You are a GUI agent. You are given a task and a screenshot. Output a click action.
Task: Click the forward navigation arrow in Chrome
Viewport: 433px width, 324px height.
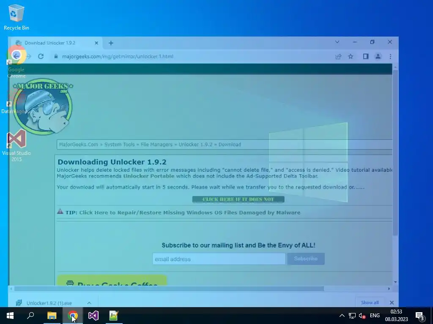tap(29, 56)
